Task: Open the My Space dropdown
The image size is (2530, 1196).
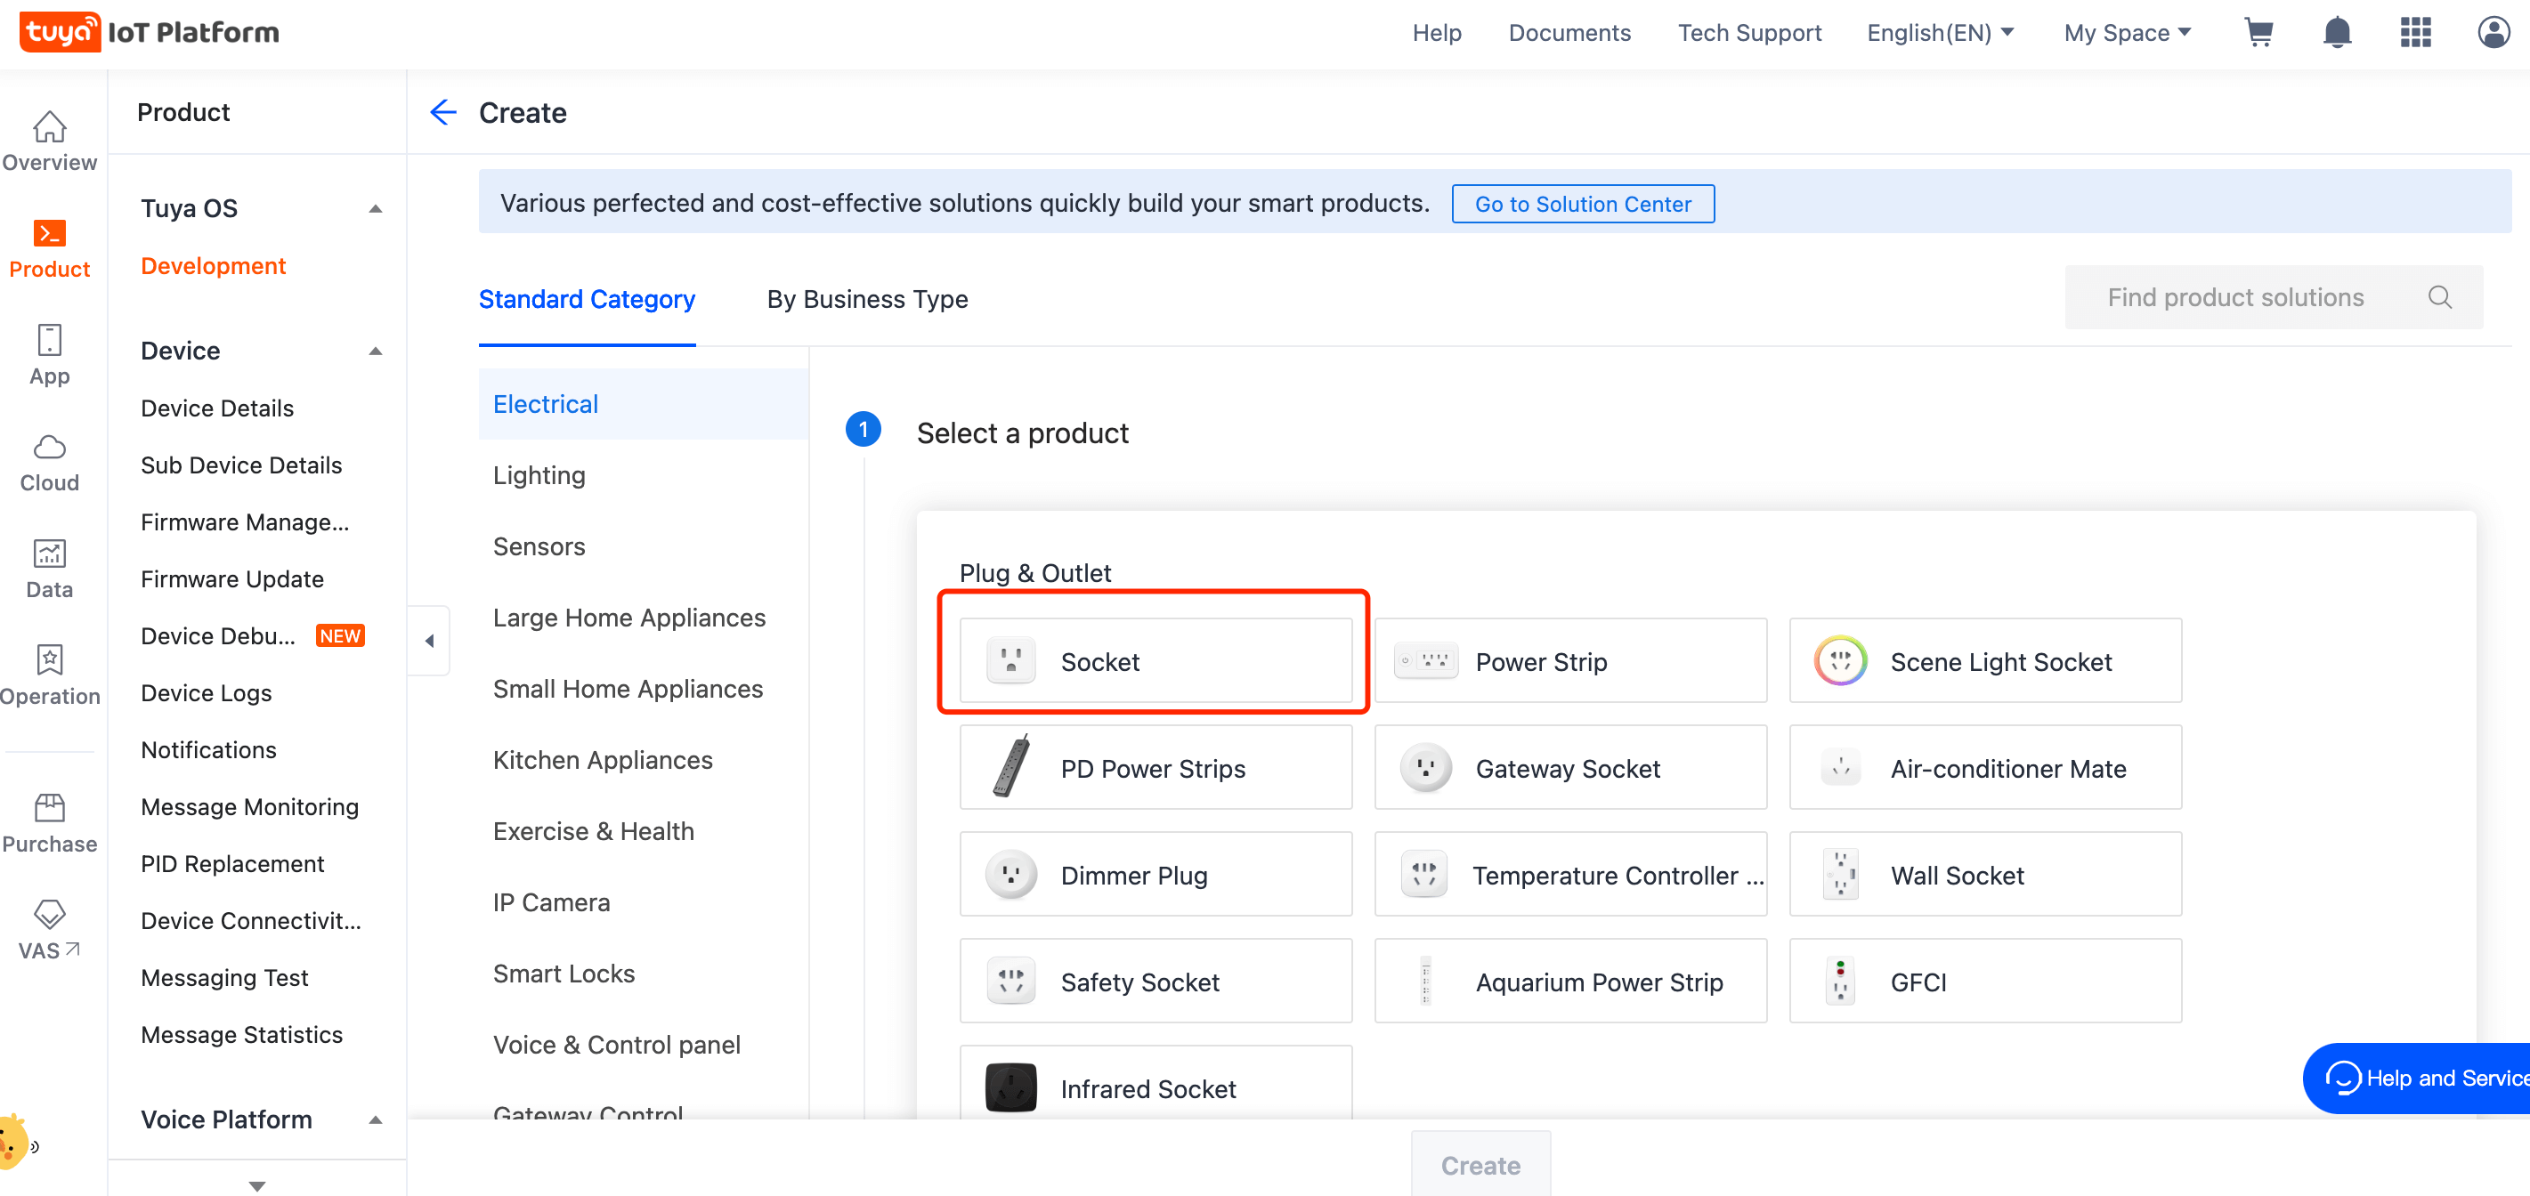Action: pos(2127,32)
